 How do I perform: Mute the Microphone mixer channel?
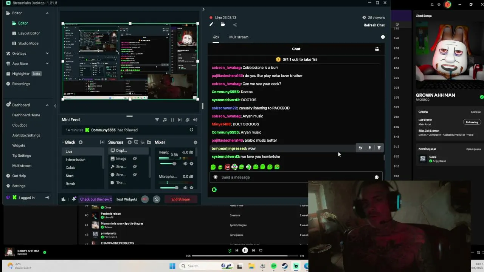point(185,188)
